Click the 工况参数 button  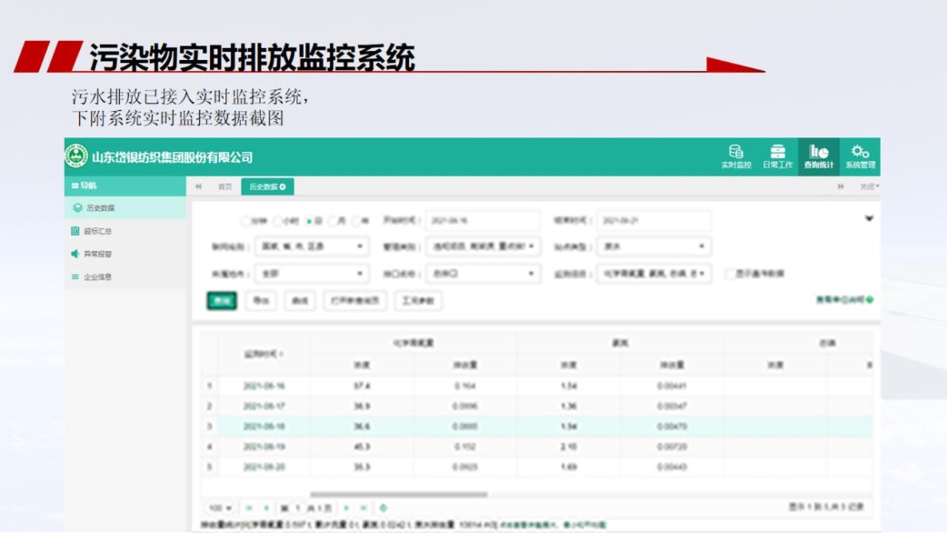[x=418, y=301]
